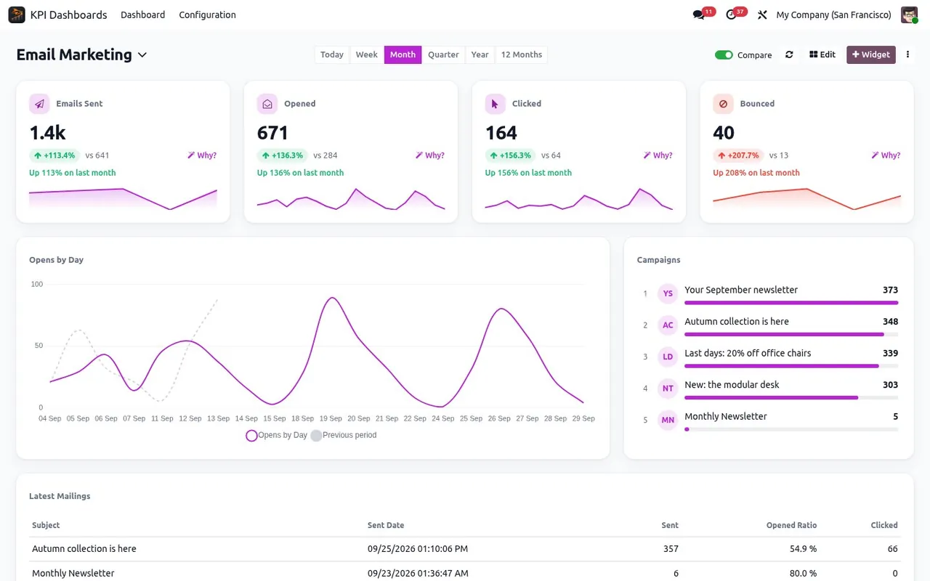Click the debug tools wrench icon
This screenshot has width=930, height=581.
pos(762,15)
